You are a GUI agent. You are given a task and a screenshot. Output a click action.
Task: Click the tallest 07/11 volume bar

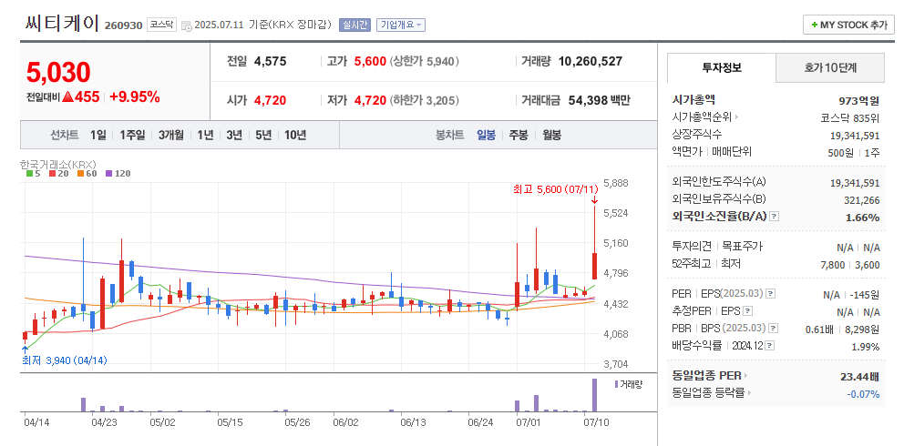(x=594, y=395)
